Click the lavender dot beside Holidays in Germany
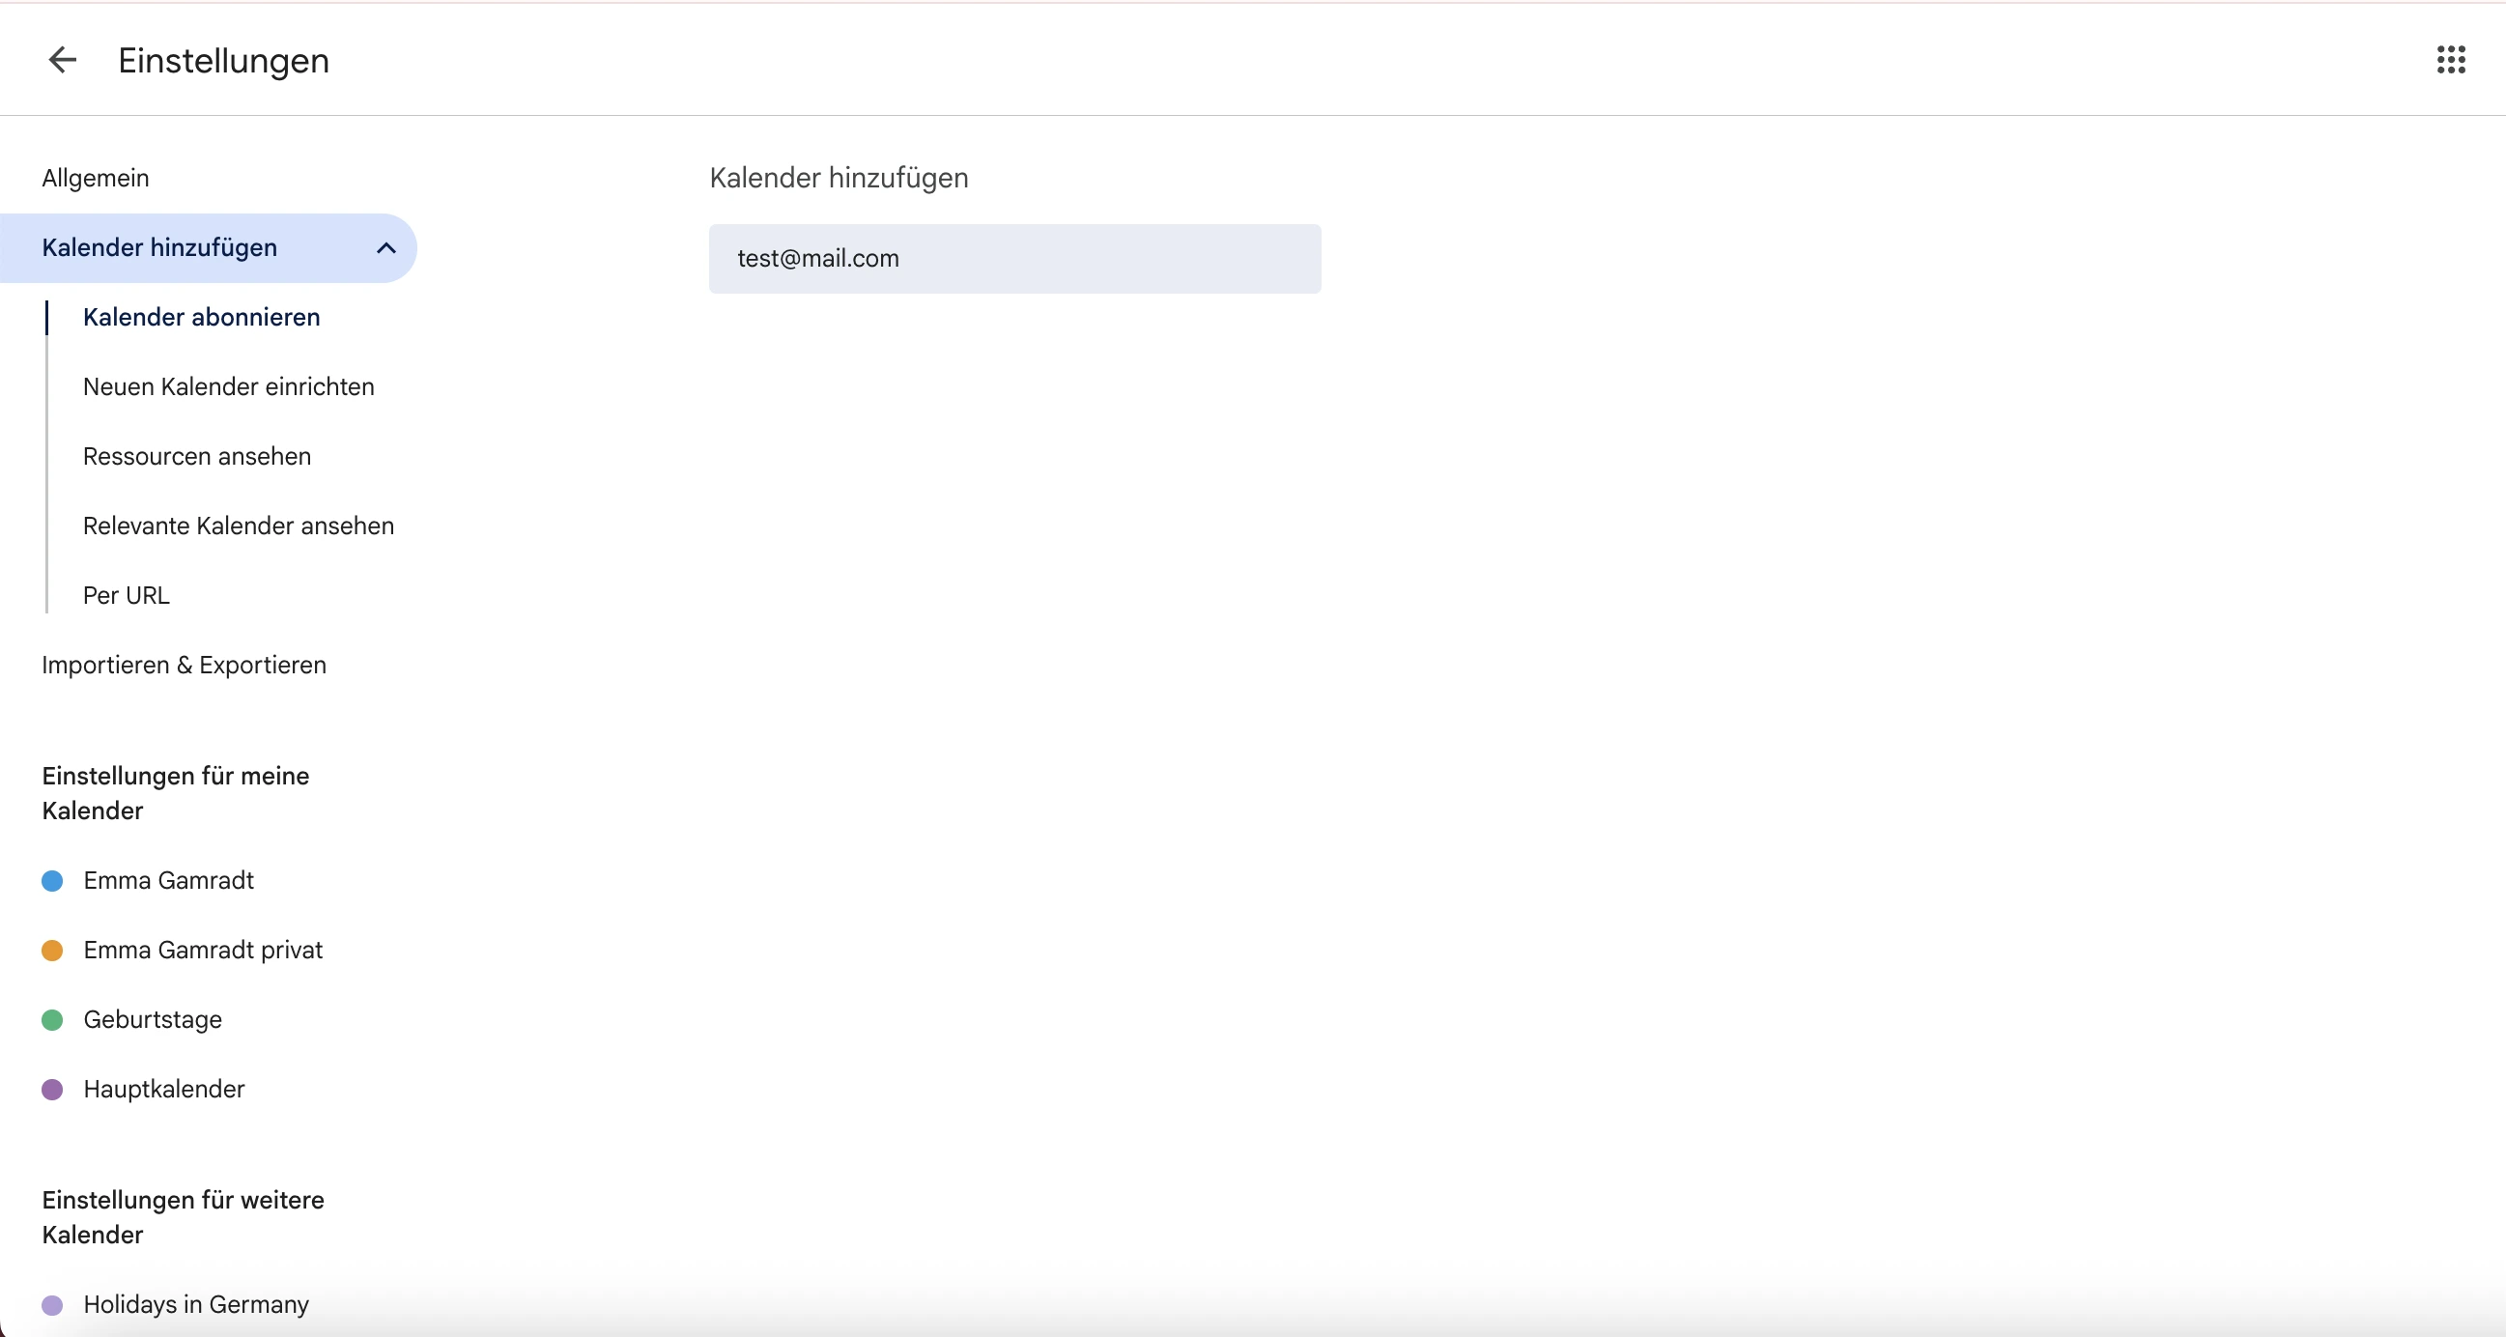The image size is (2506, 1337). [x=52, y=1305]
